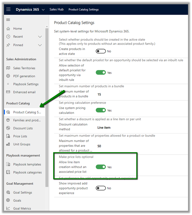Click the PDF generation gear icon
The width and height of the screenshot is (192, 215).
(x=8, y=76)
